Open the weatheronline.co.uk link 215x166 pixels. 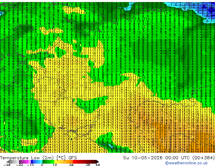pos(187,163)
